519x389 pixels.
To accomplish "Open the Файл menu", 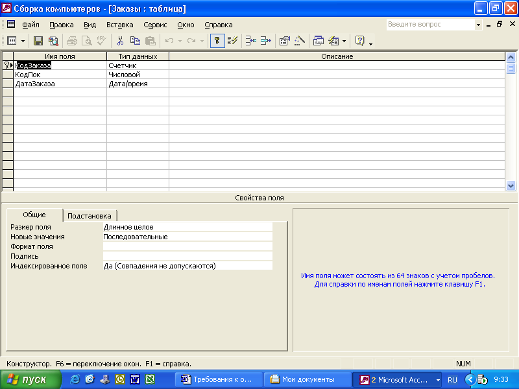I will tap(30, 25).
